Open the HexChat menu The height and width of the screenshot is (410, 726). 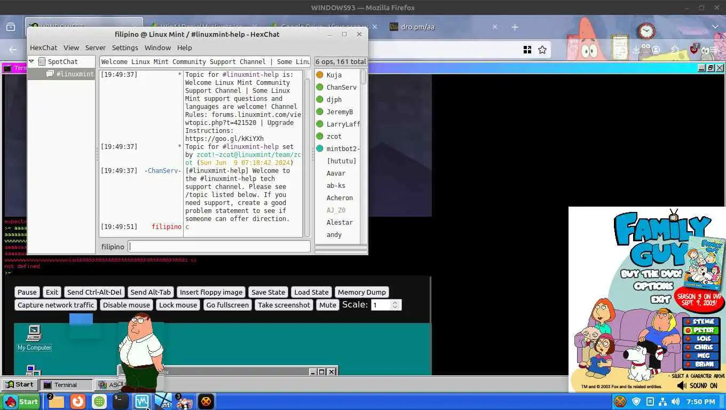pos(43,48)
